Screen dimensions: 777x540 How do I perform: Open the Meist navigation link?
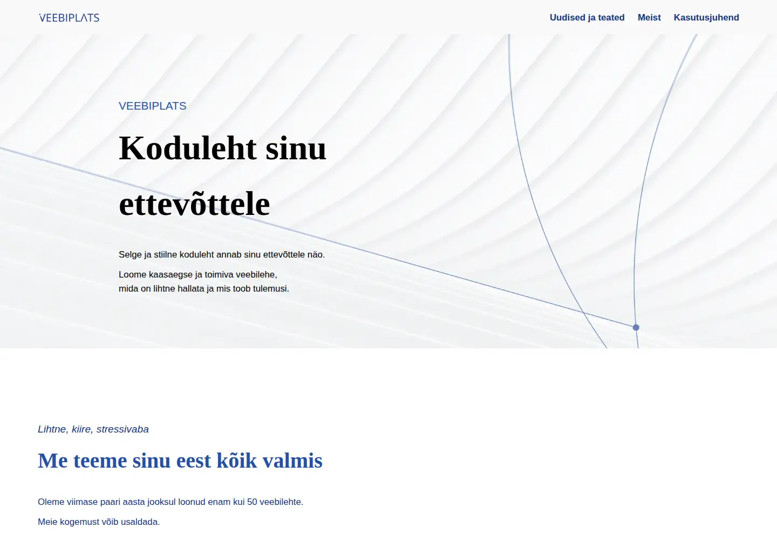[649, 17]
